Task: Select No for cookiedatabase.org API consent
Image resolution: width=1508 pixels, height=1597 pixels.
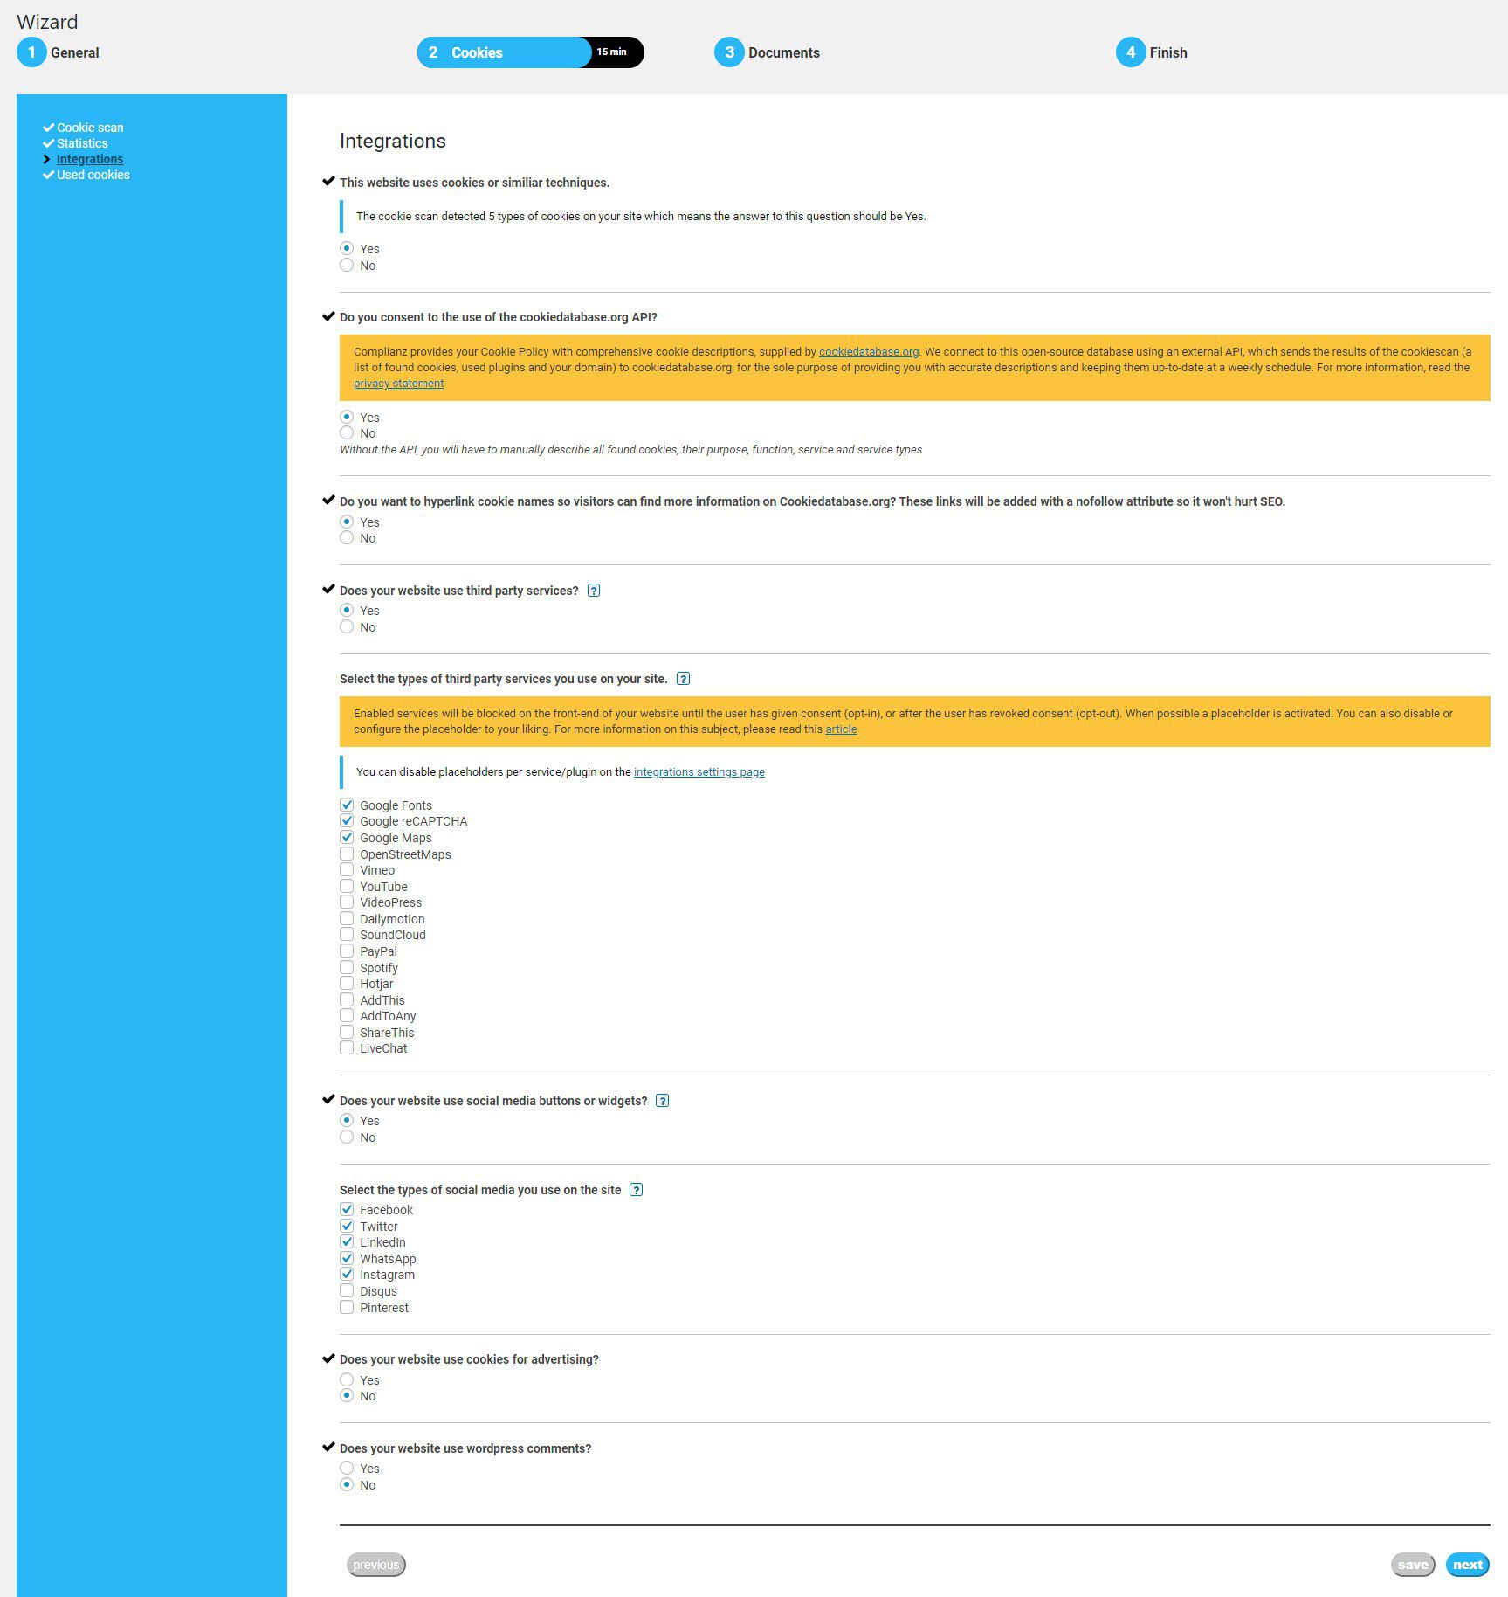Action: click(347, 432)
